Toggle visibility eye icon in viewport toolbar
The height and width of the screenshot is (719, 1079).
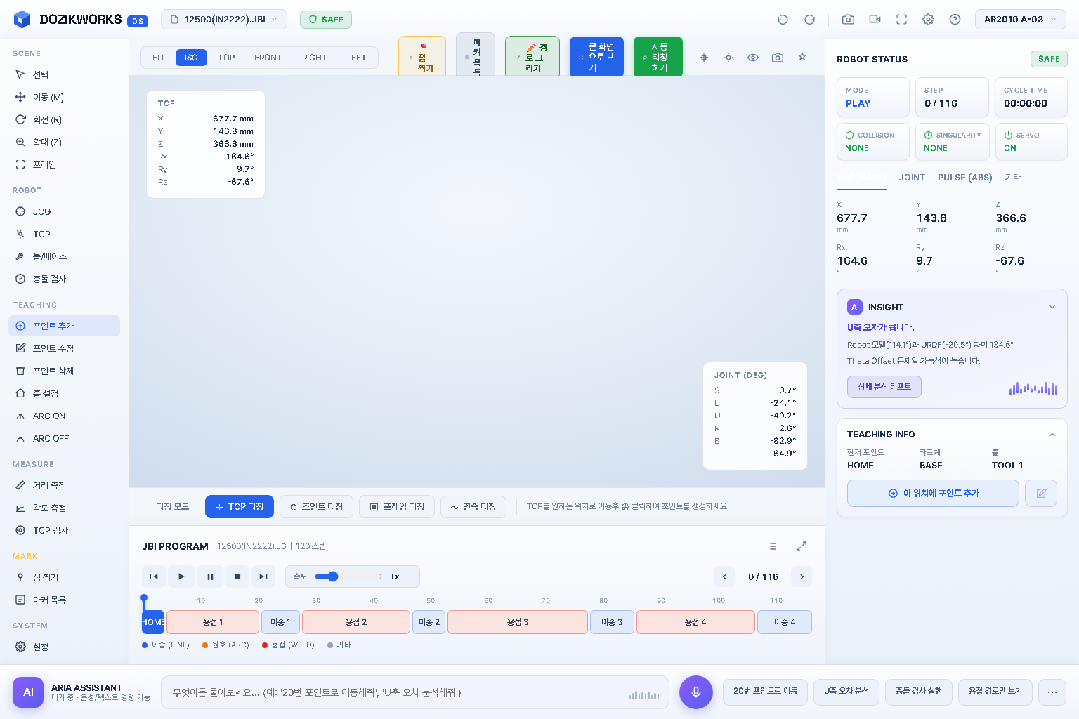coord(753,58)
